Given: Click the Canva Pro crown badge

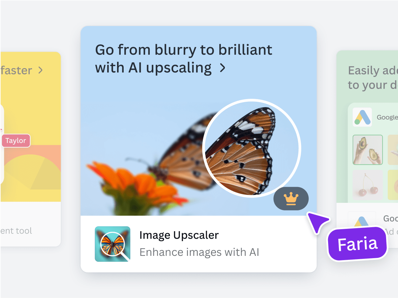Looking at the screenshot, I should click(x=291, y=198).
